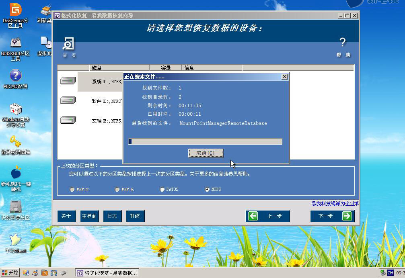Screen dimensions: 405x278
Task: Select the FAT12 partition type
Action: click(x=72, y=189)
